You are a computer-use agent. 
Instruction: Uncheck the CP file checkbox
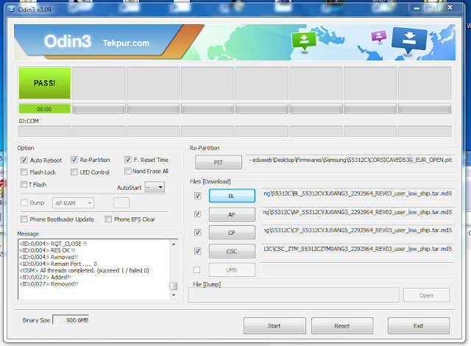(x=198, y=232)
